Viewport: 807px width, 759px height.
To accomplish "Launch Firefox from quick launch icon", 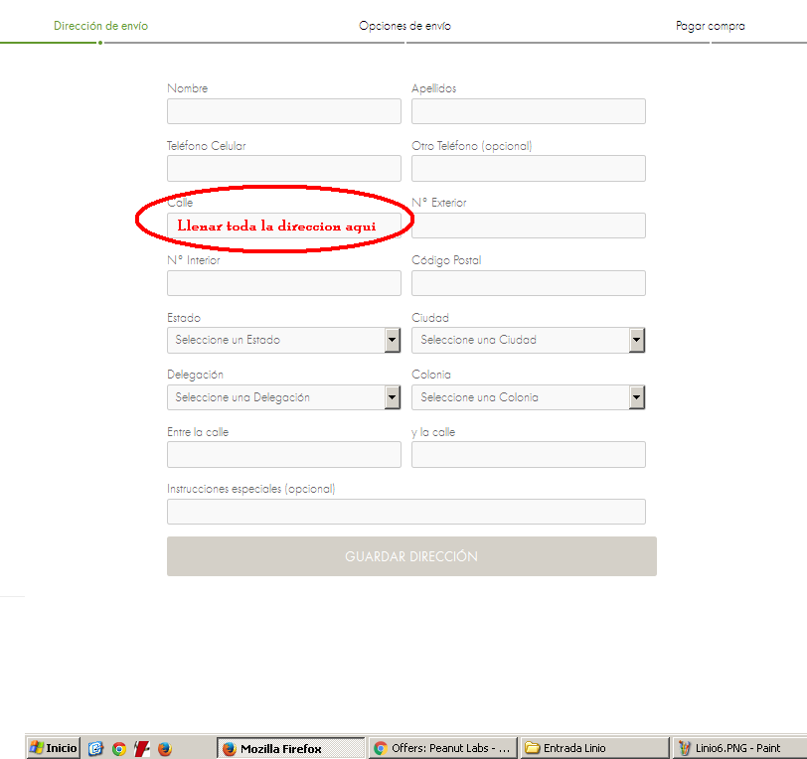I will click(x=165, y=749).
